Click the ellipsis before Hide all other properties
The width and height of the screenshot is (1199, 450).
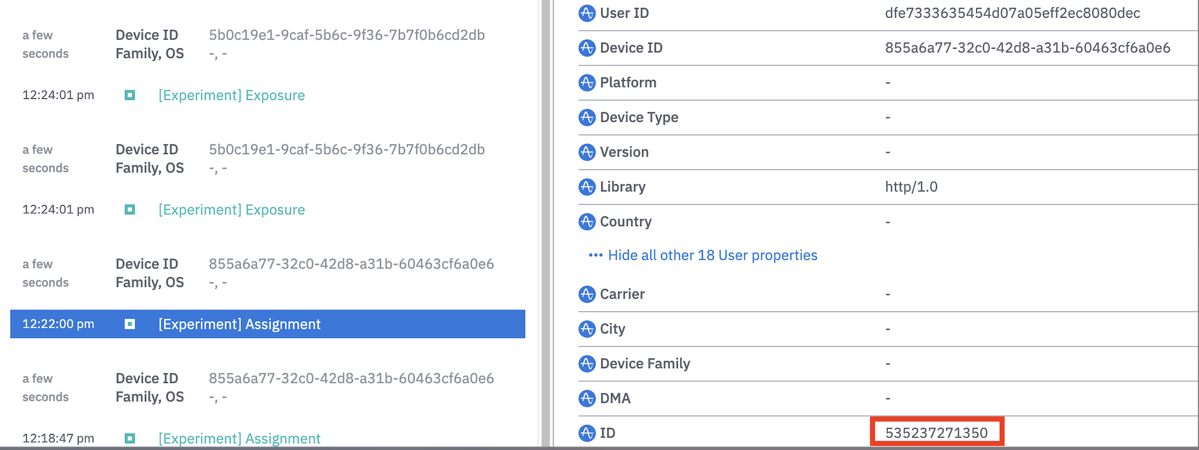(595, 255)
